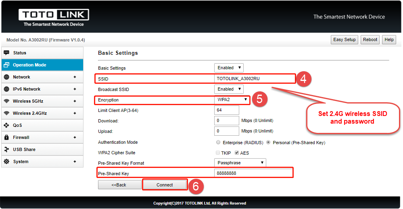Screen dimensions: 403x209
Task: Open the USB Share menu item
Action: pyautogui.click(x=42, y=149)
